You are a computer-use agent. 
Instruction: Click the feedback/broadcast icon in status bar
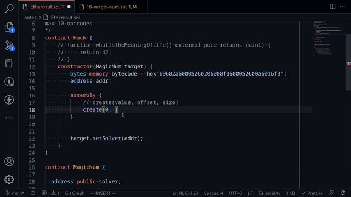(331, 193)
